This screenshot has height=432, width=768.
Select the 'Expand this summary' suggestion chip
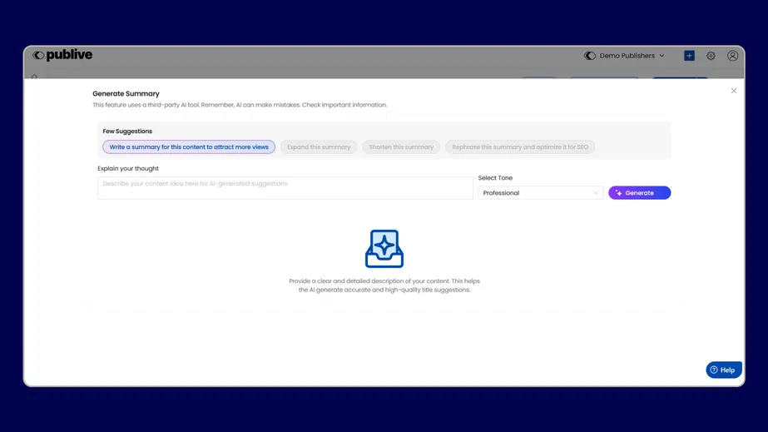coord(319,147)
